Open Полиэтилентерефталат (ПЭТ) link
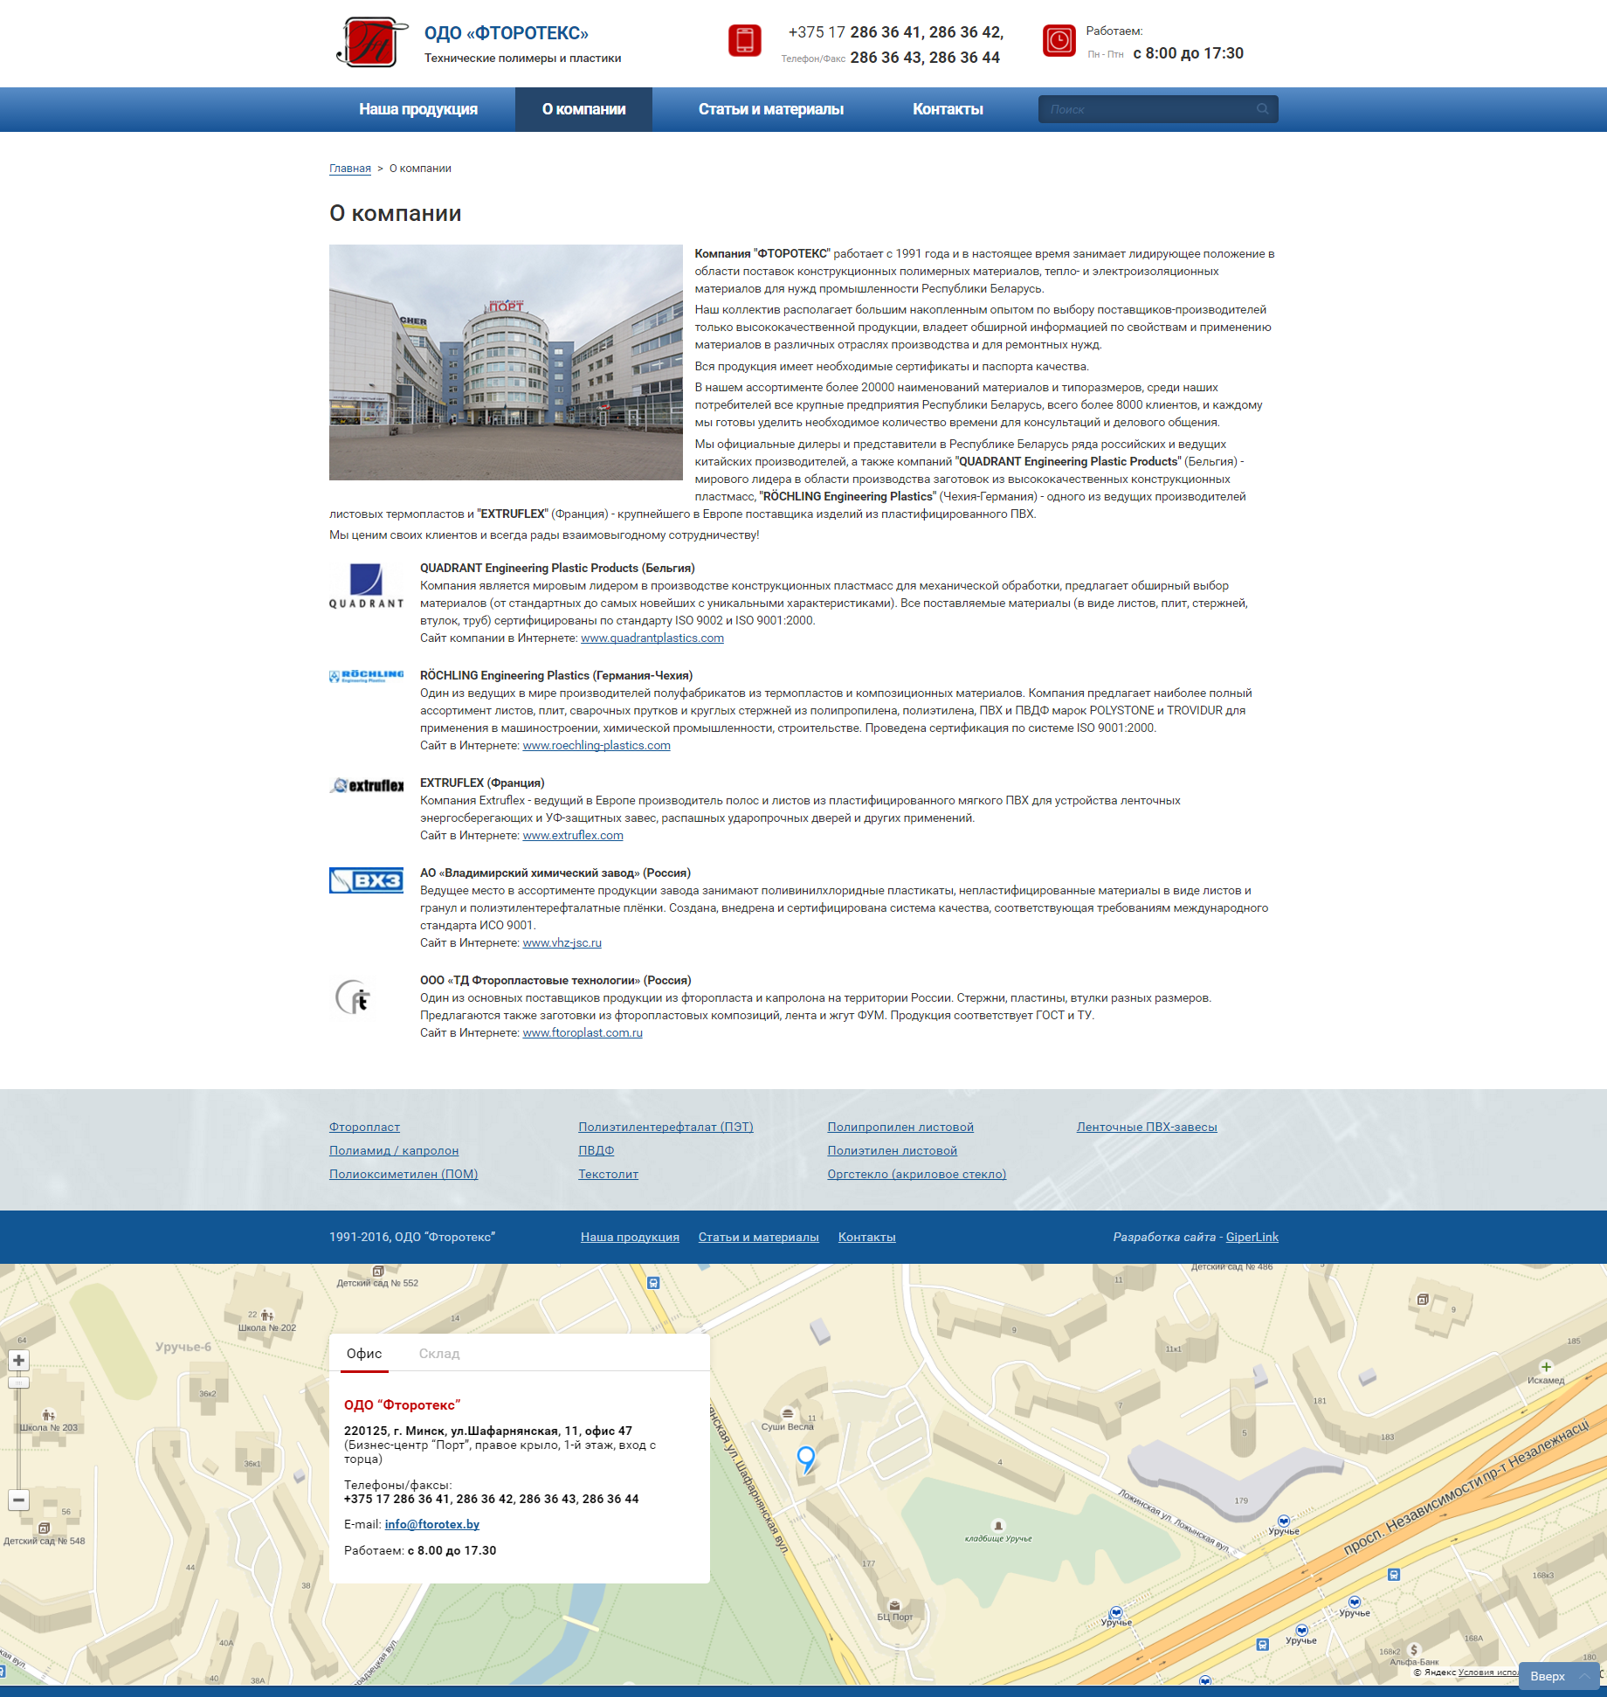 [666, 1127]
